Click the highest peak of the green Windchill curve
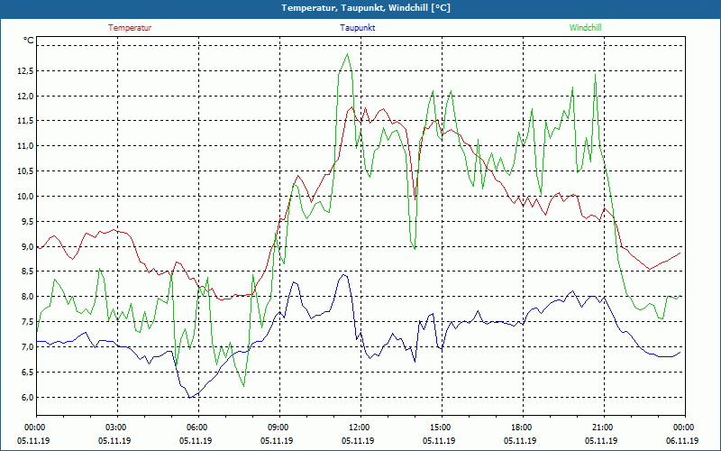 (x=347, y=54)
